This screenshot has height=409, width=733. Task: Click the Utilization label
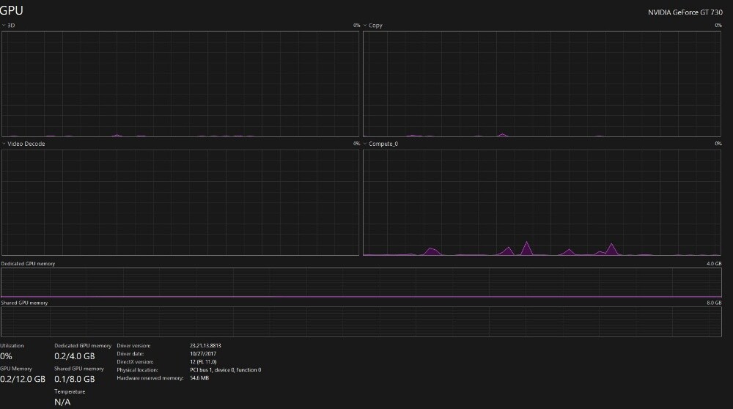click(x=12, y=346)
